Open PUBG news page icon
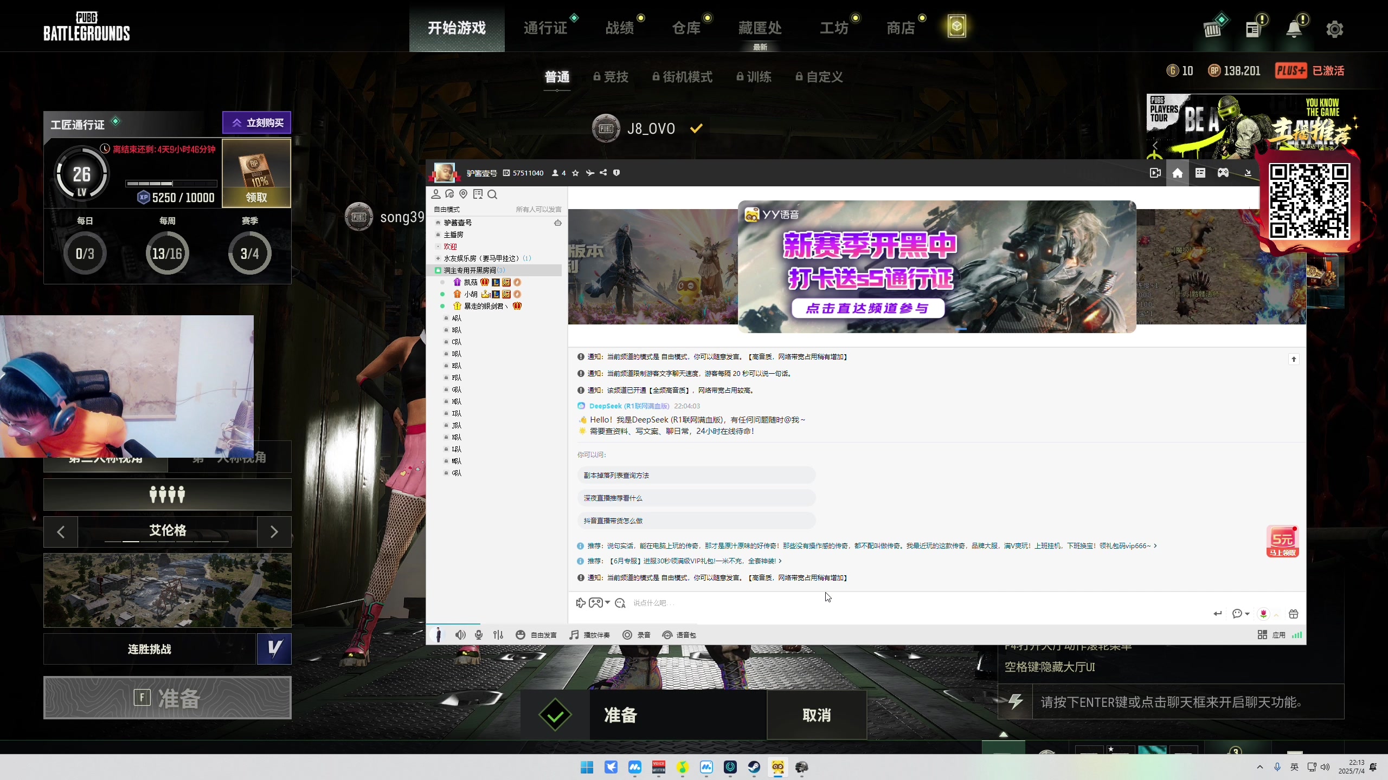 [x=1253, y=29]
